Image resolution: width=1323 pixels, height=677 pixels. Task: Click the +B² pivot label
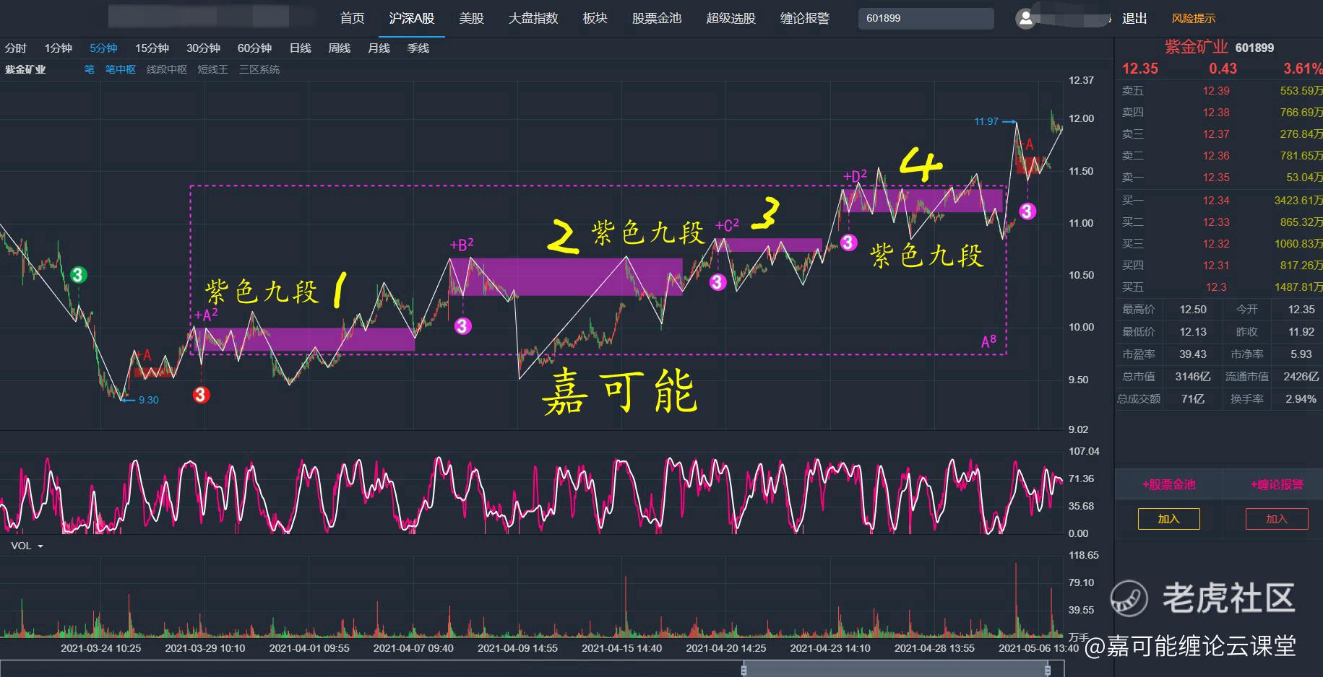461,245
